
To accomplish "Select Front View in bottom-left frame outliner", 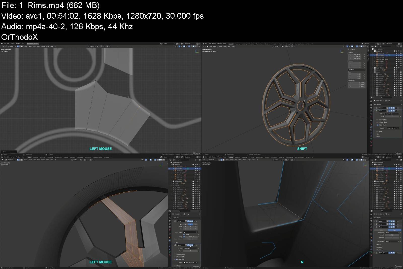I will coord(180,171).
